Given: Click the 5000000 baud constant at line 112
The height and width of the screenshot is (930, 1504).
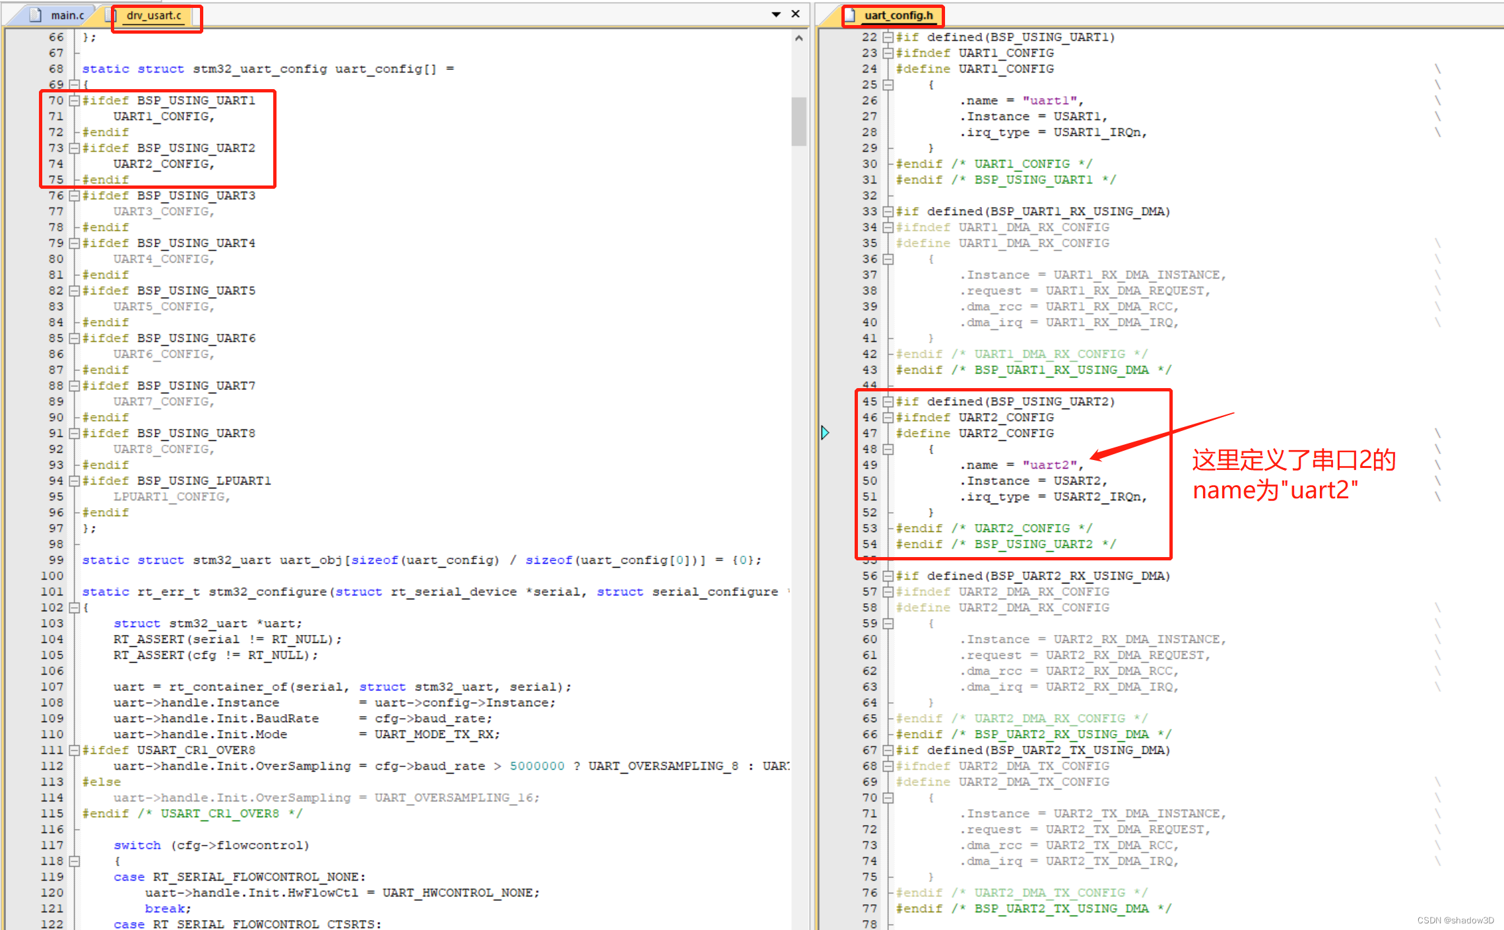Looking at the screenshot, I should [x=537, y=766].
